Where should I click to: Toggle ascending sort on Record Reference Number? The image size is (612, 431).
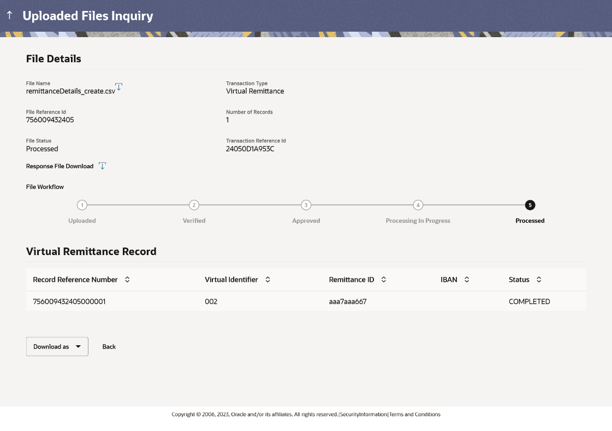(x=127, y=279)
